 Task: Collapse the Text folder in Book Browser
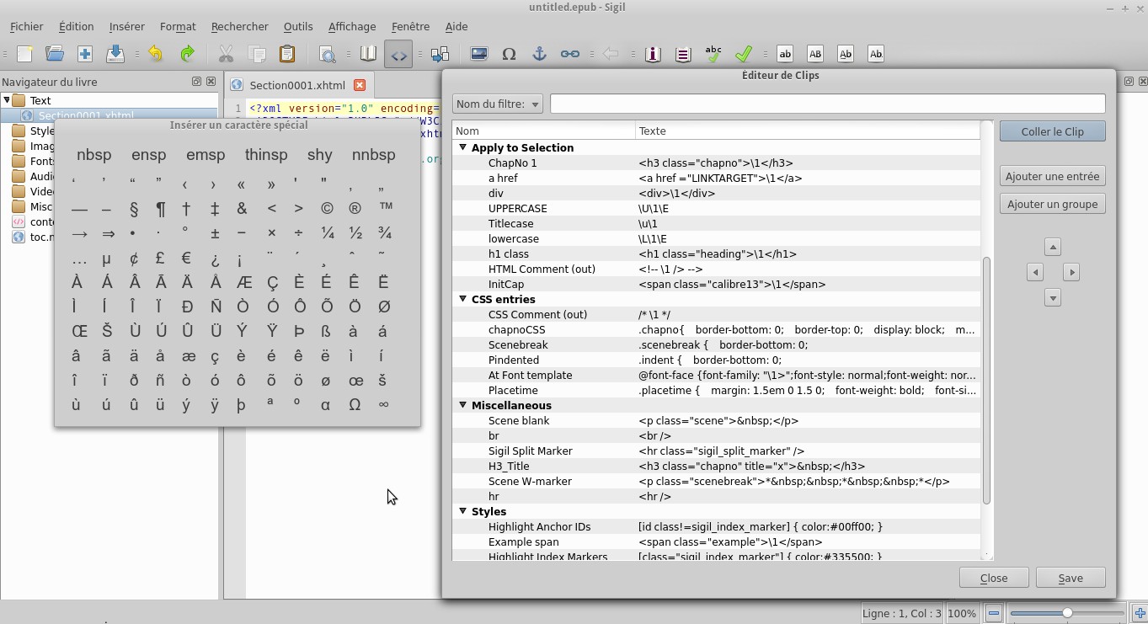coord(7,100)
